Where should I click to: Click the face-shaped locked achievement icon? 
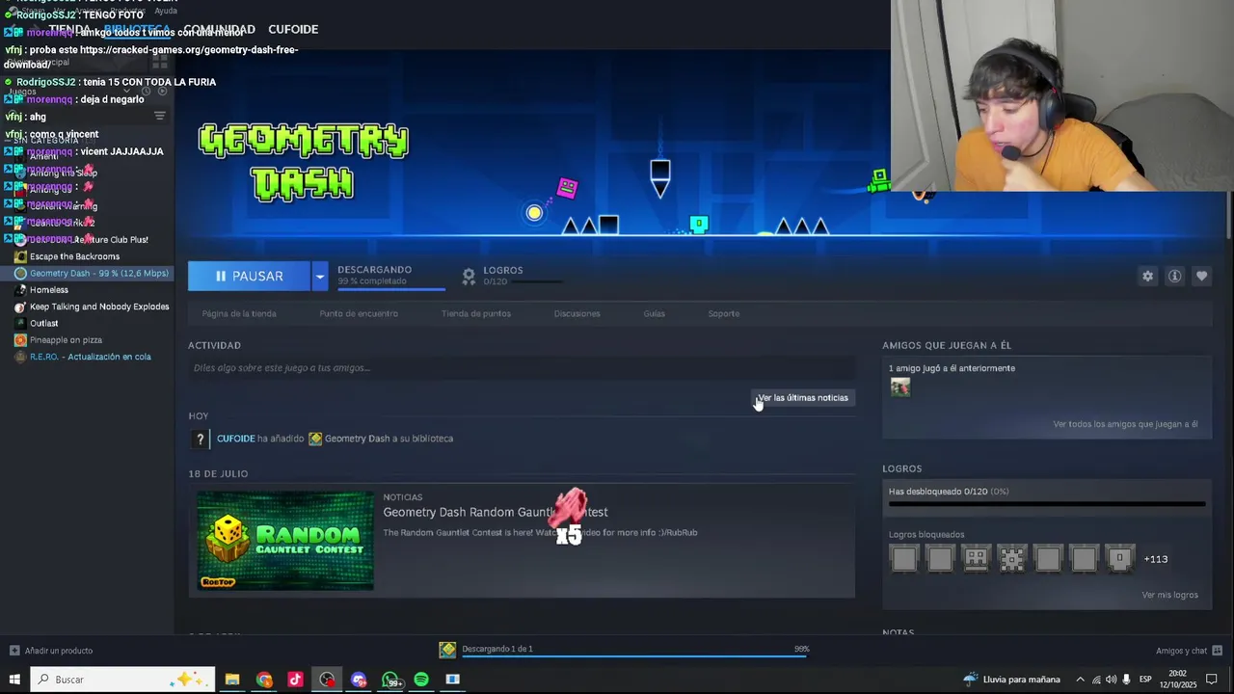click(x=976, y=558)
